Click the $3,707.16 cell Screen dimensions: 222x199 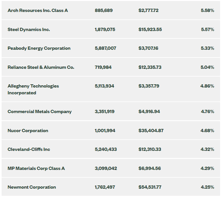pos(148,48)
